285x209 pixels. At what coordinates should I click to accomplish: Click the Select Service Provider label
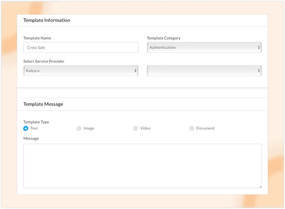44,61
